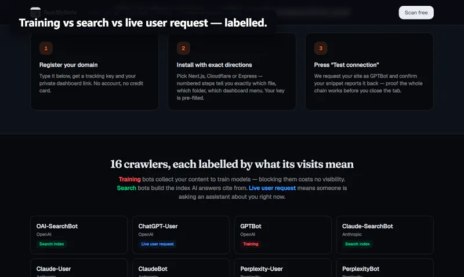Click the We request your site as GPTBot description
Screen dimensions: 464x277
(x=368, y=83)
